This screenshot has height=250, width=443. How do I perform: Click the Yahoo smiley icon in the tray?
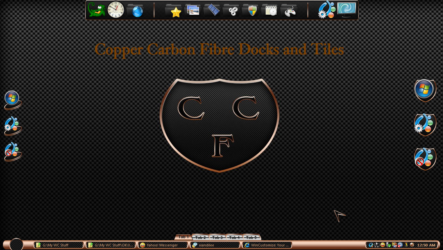coord(383,245)
